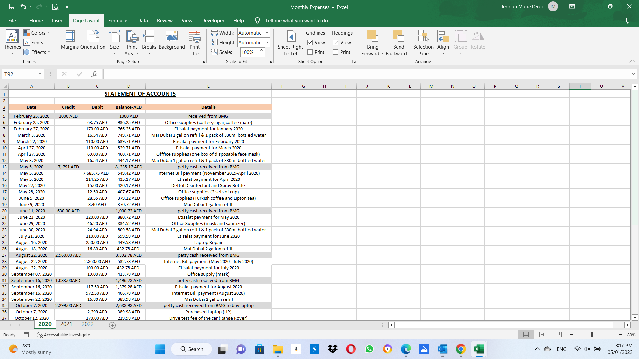Click the zoom slider handle

coord(592,335)
